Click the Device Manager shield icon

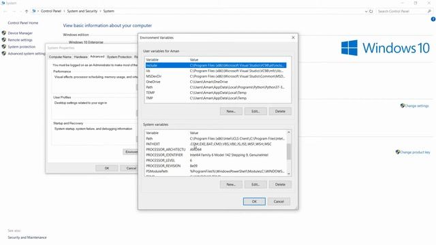[4, 33]
